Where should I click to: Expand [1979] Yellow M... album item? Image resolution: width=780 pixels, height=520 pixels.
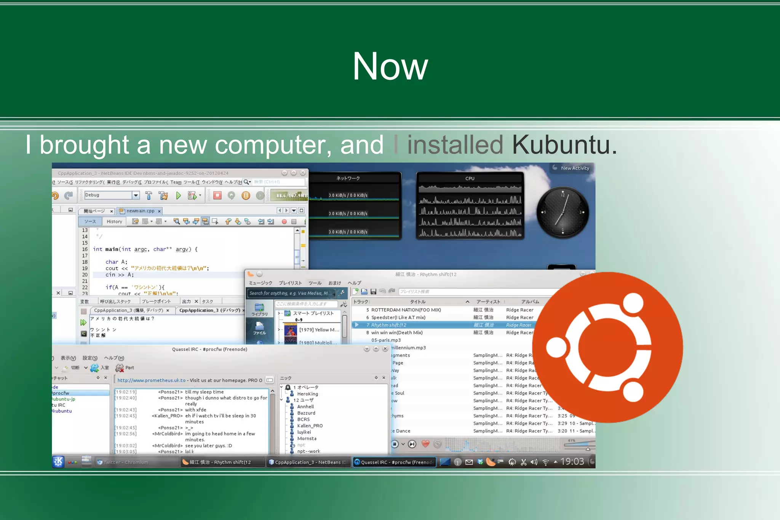(x=279, y=330)
